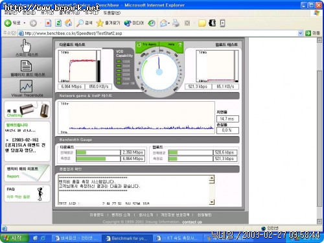This screenshot has width=324, height=243.
Task: Open the Help menu in menu bar
Action: 111,13
